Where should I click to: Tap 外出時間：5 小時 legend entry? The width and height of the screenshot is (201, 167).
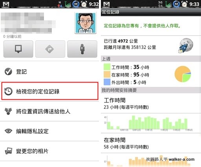pyautogui.click(x=129, y=82)
